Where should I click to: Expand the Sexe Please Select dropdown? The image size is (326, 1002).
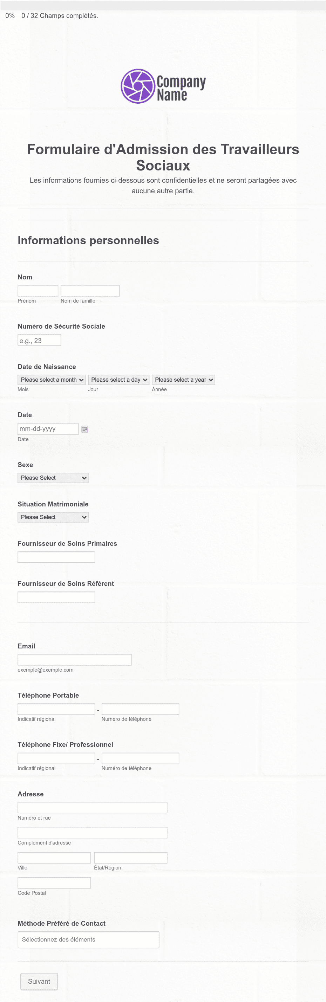click(53, 478)
